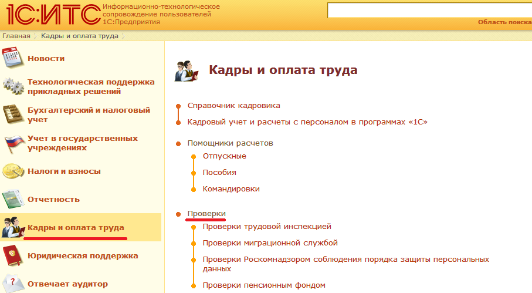
Task: Click the people icon in sidebar Кадры item
Action: (13, 227)
